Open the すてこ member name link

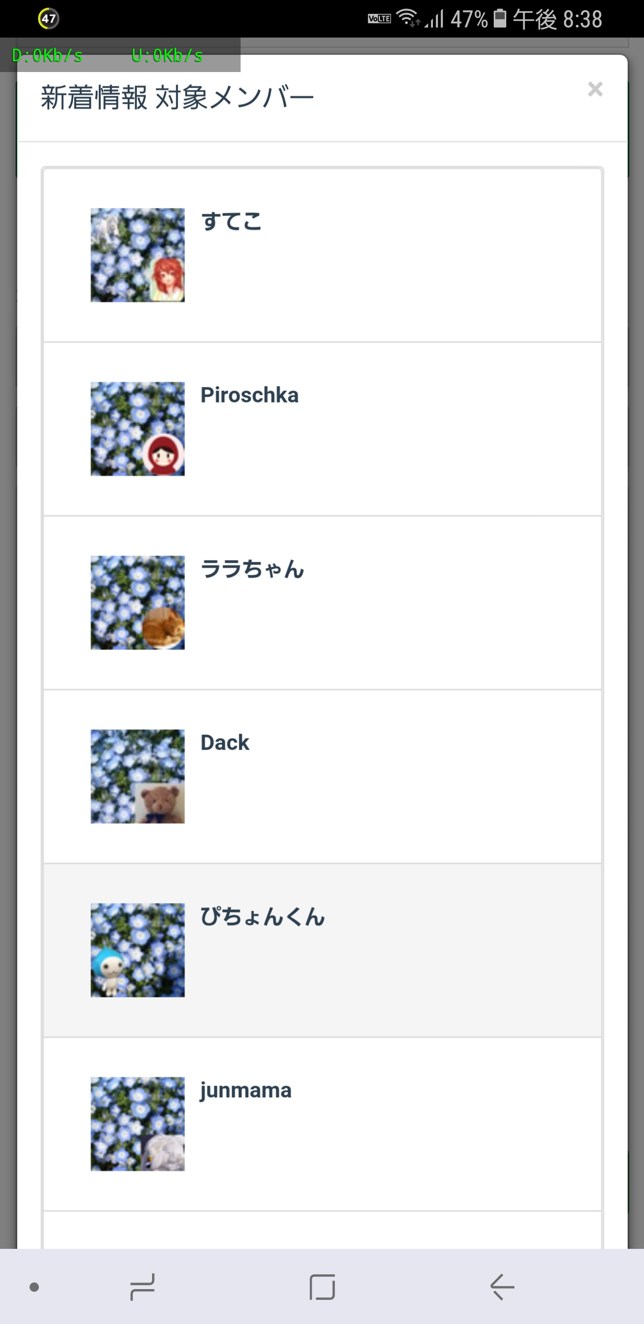(231, 221)
